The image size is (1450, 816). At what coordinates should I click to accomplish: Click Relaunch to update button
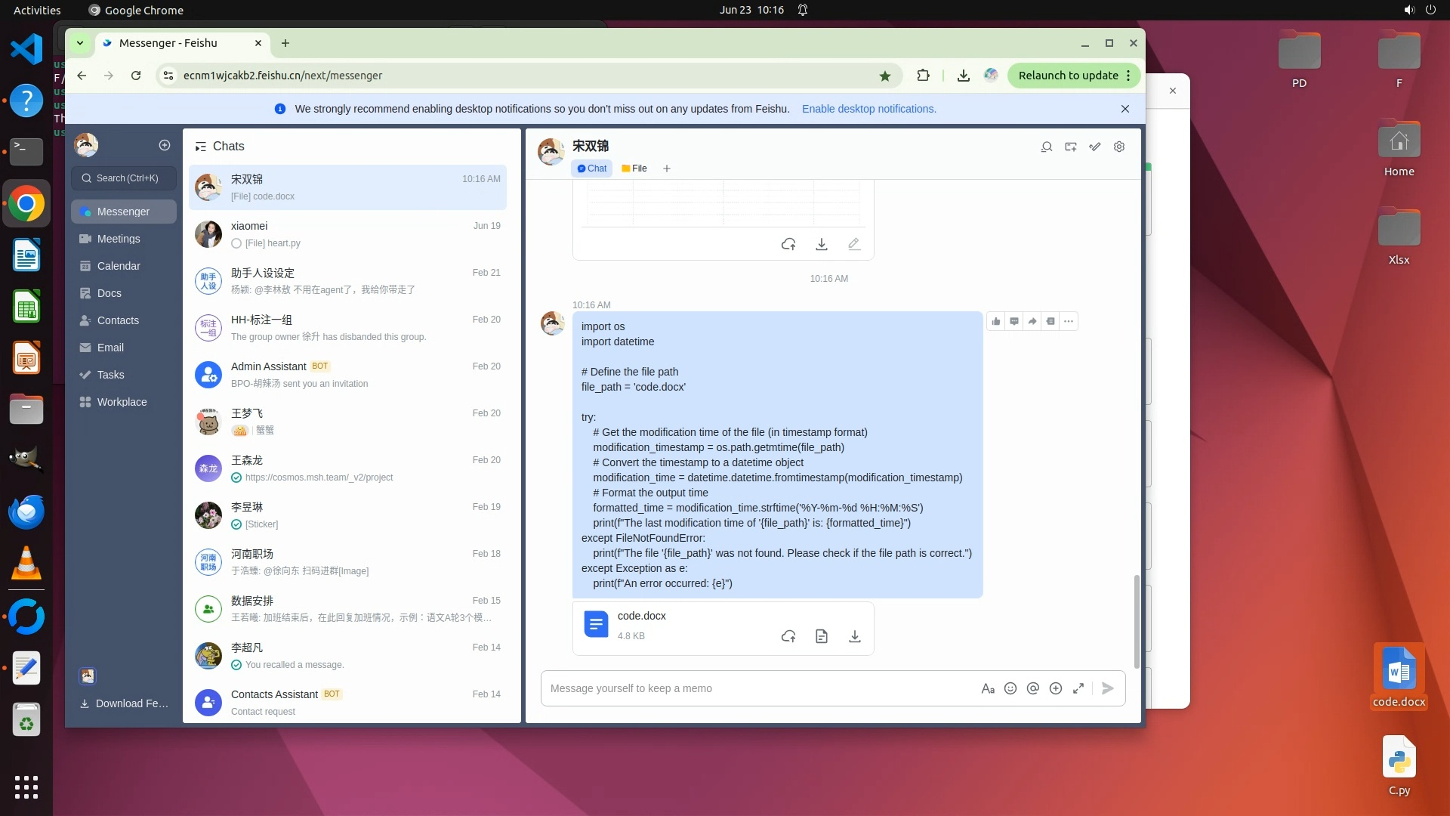[1068, 76]
